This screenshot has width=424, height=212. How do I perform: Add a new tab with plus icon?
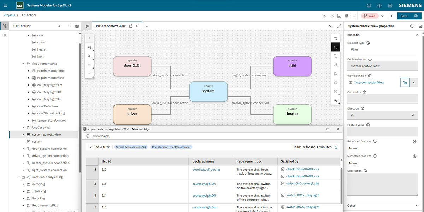(x=147, y=26)
